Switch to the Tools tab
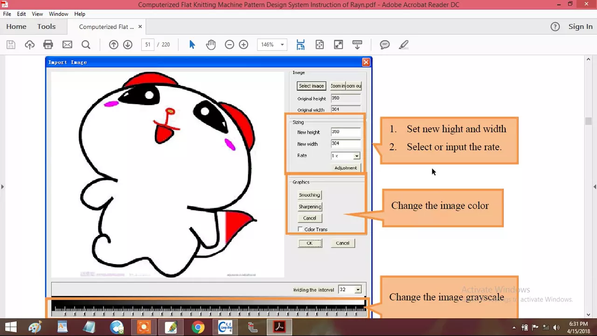Screen dimensions: 597x336 tap(46, 27)
